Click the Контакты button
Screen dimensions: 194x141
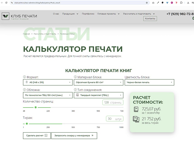coord(150,19)
